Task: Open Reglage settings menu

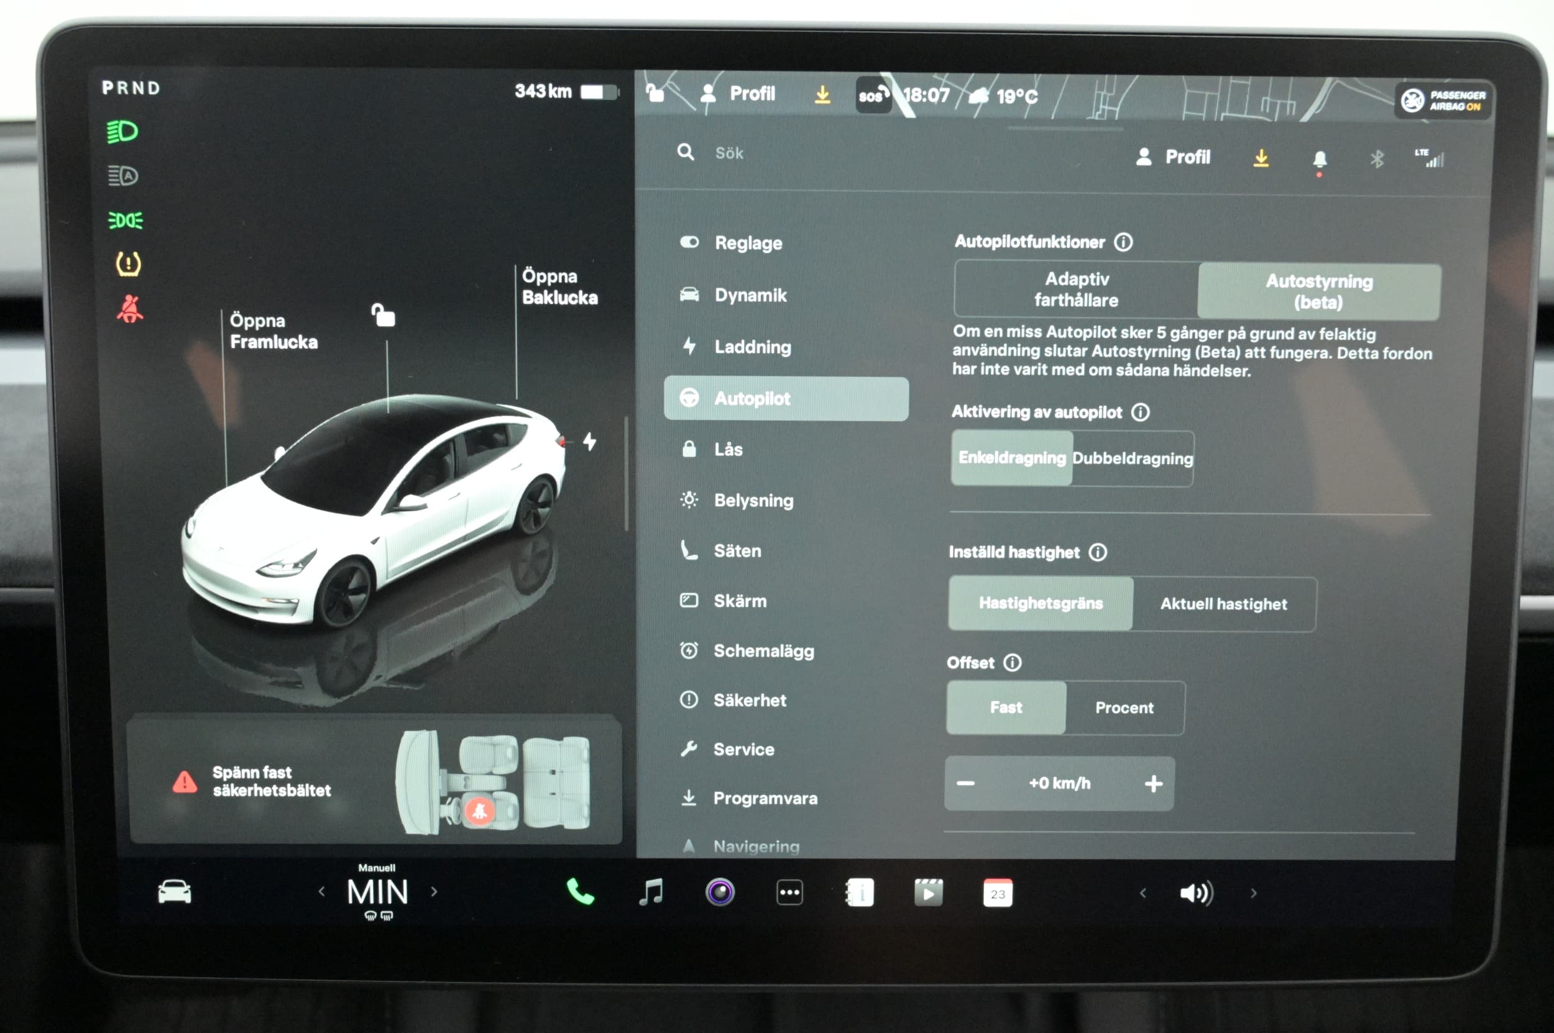Action: pos(786,243)
